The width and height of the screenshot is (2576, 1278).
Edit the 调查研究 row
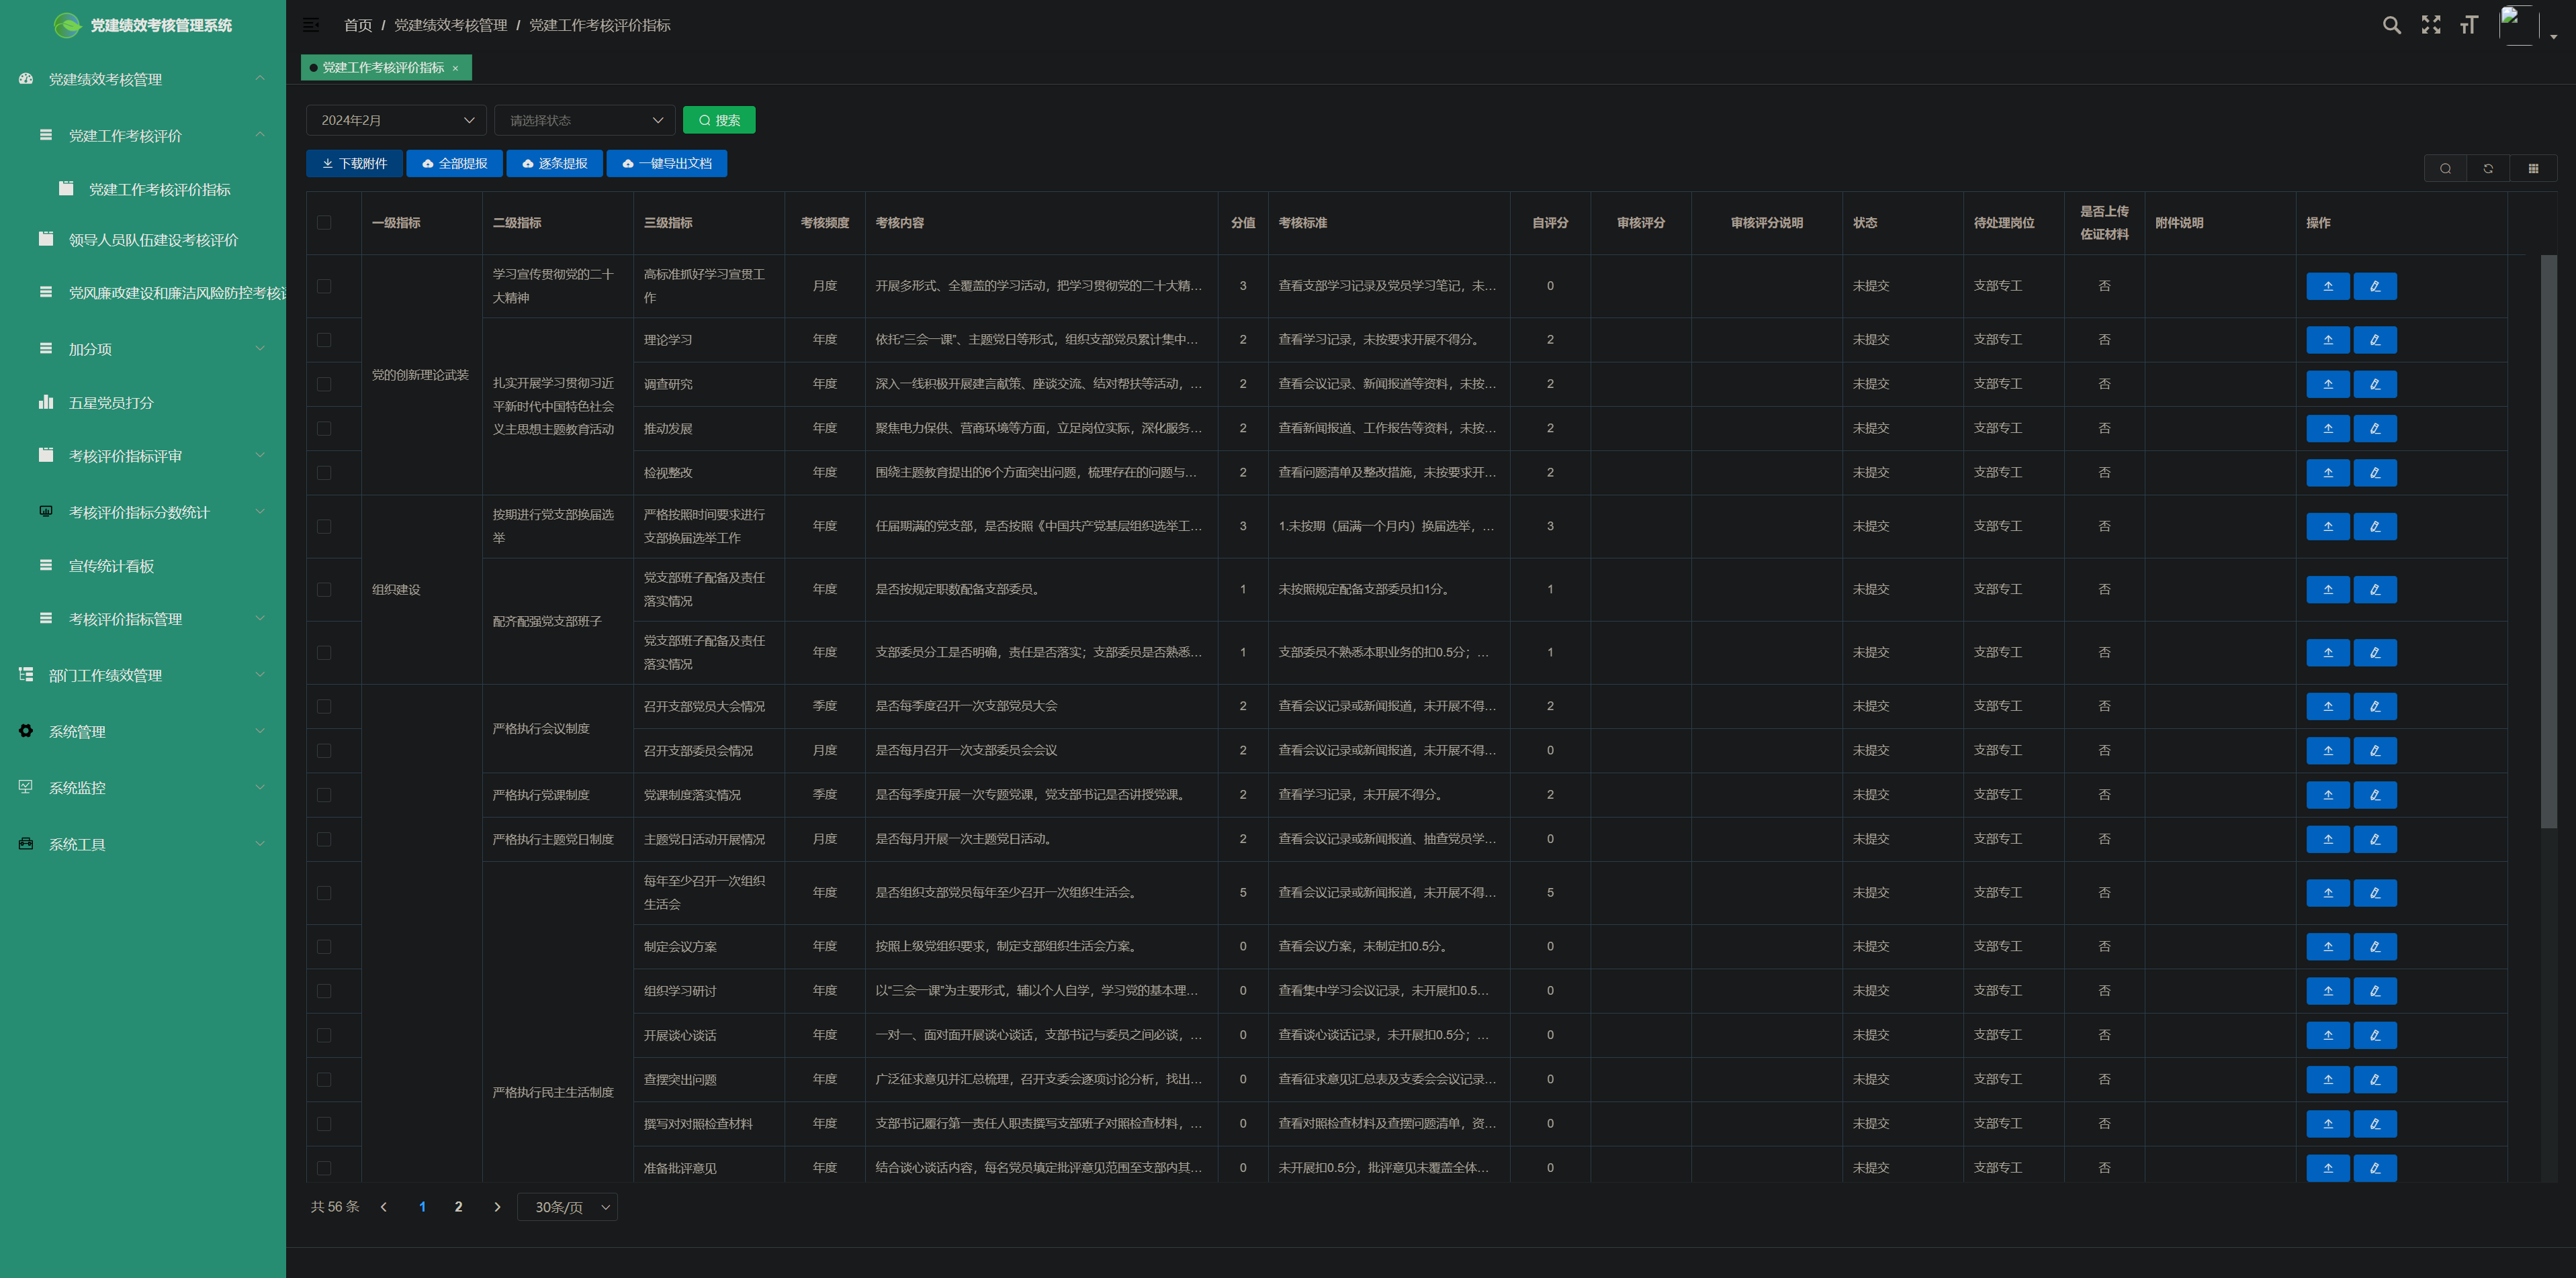click(2375, 384)
